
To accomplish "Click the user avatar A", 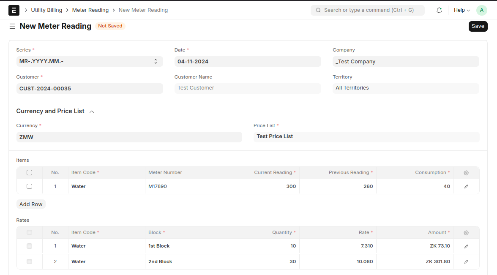I will [481, 10].
